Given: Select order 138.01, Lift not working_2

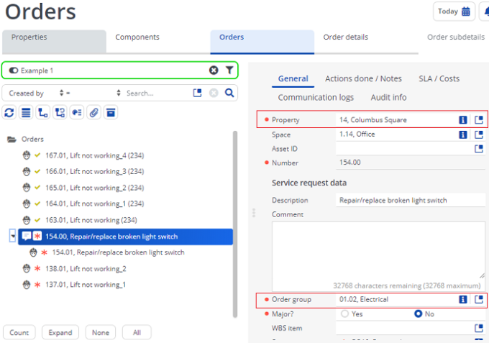Looking at the screenshot, I should tap(86, 268).
